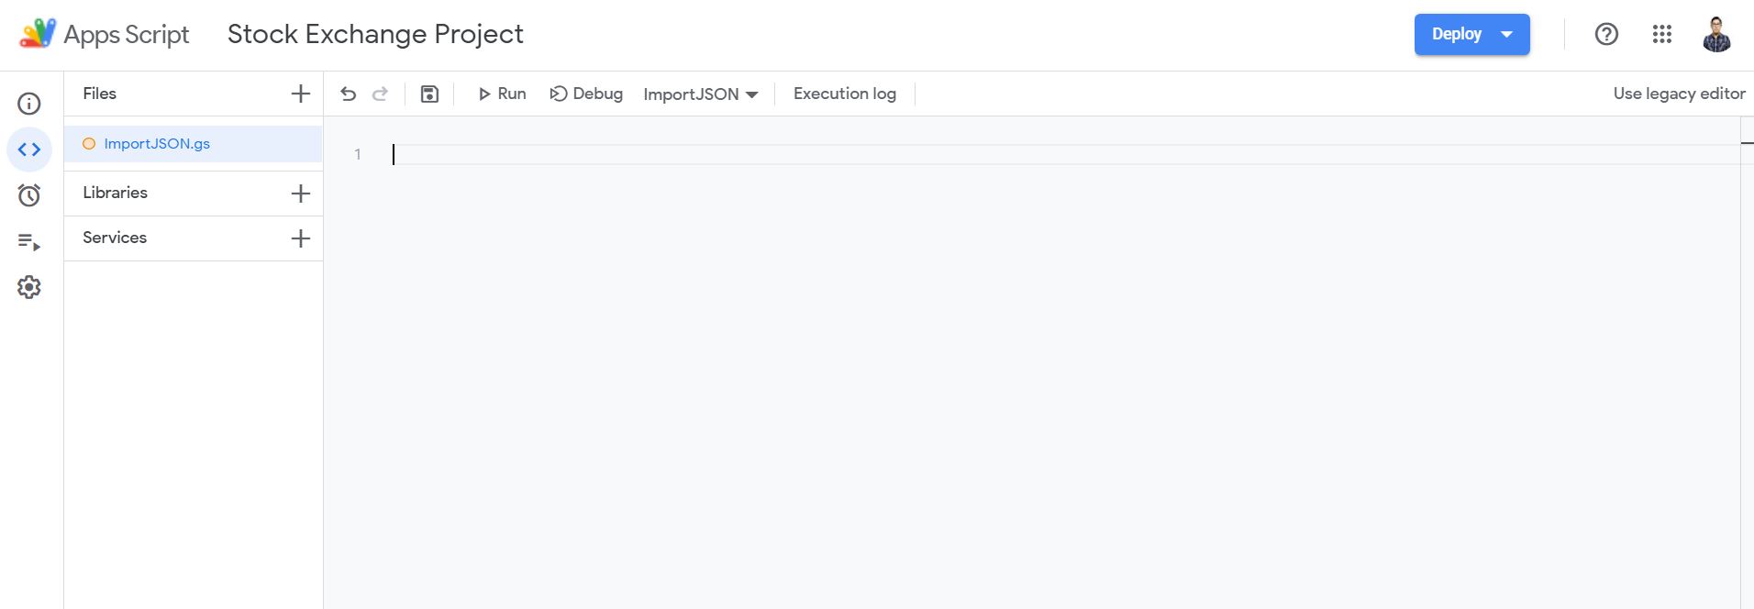The width and height of the screenshot is (1754, 609).
Task: Save project with the floppy disk icon
Action: tap(429, 94)
